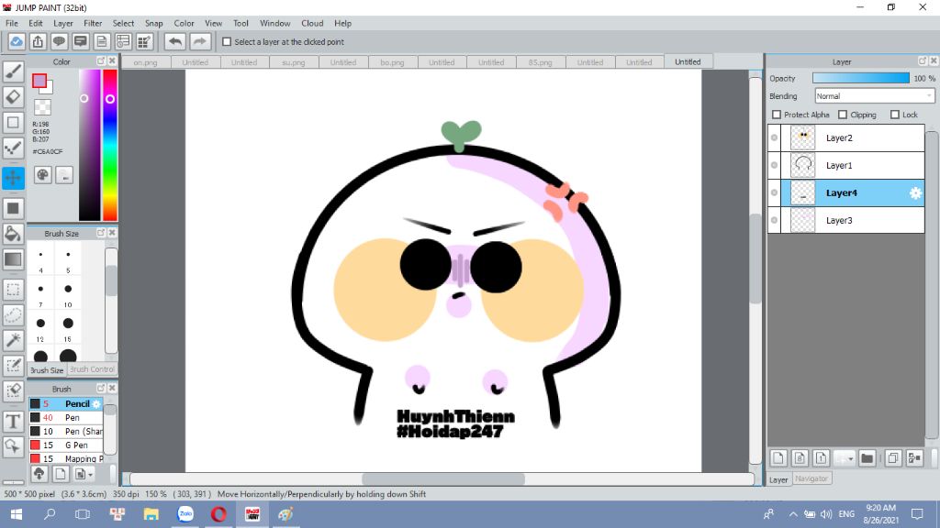940x528 pixels.
Task: Click the Layer2 thumbnail
Action: point(802,137)
